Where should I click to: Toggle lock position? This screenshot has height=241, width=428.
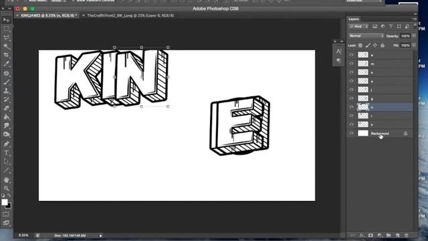pyautogui.click(x=375, y=46)
